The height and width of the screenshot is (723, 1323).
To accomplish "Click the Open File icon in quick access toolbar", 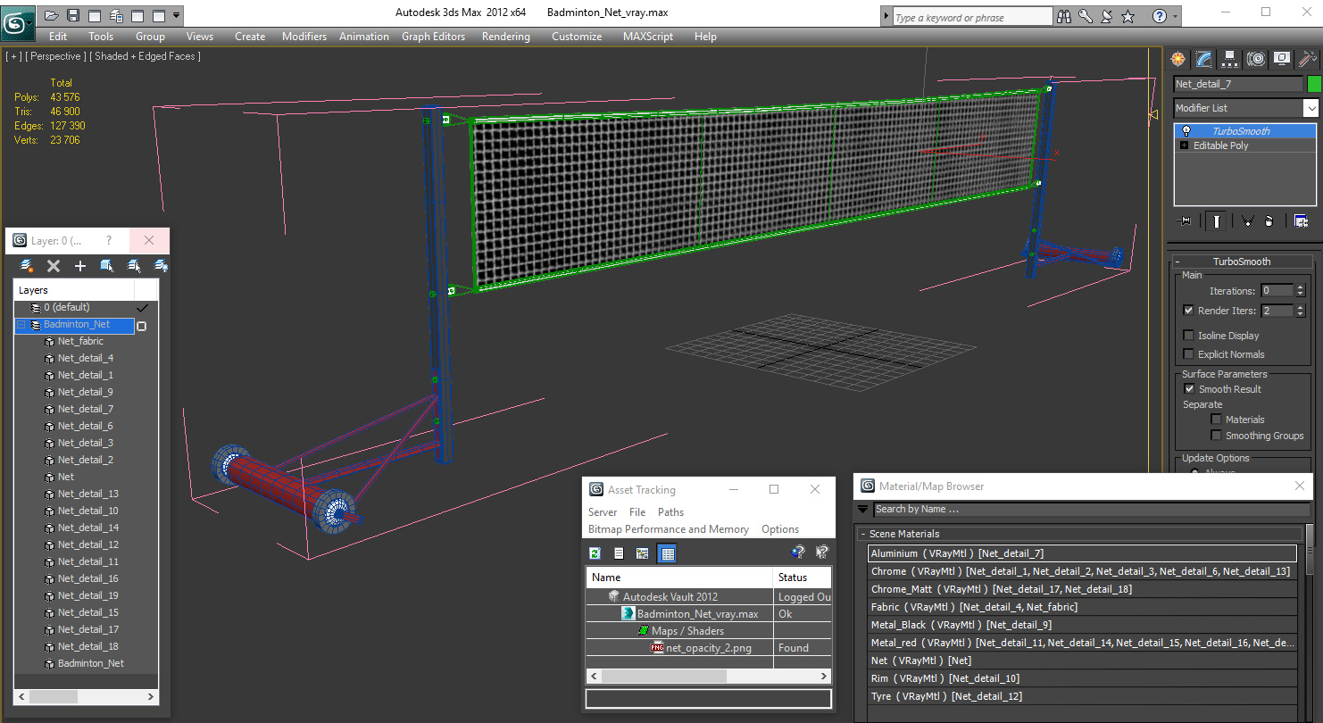I will [52, 15].
